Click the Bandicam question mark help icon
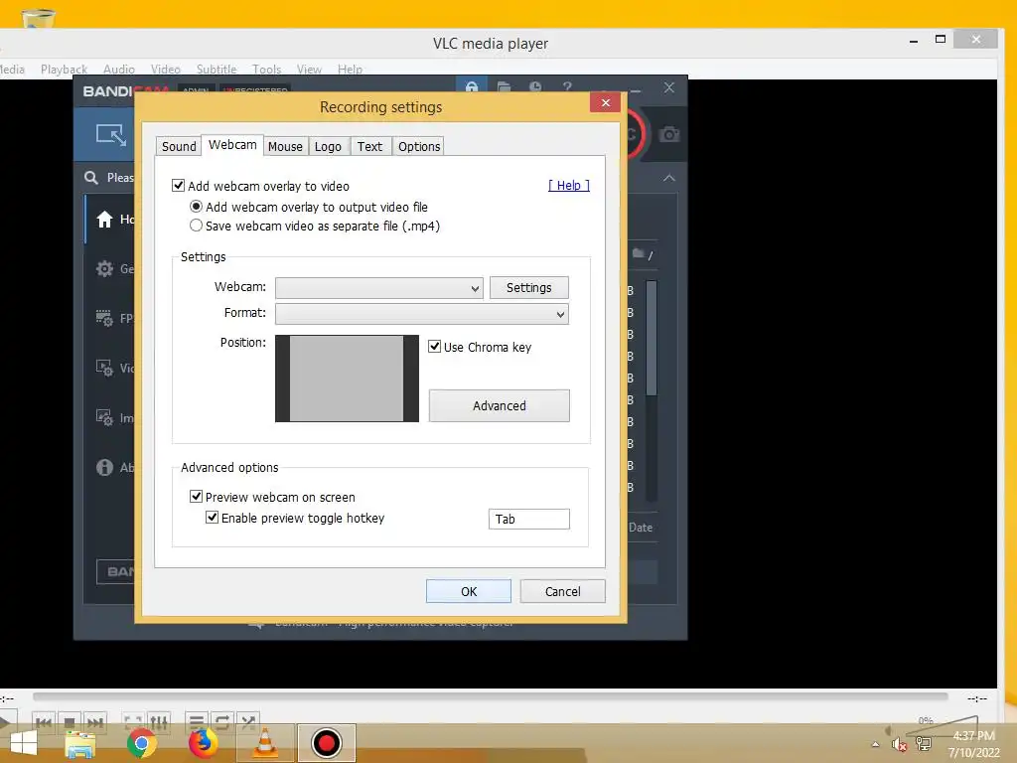The height and width of the screenshot is (763, 1017). [x=567, y=86]
